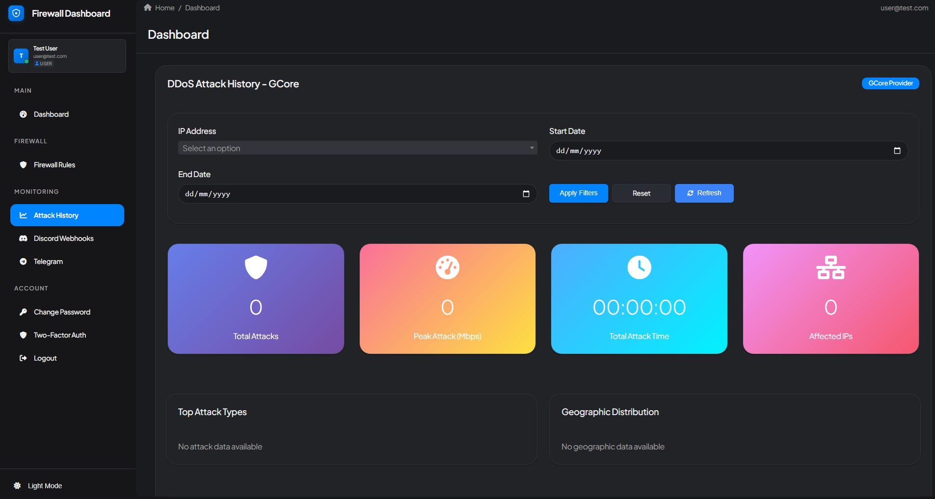Click the GCore Provider badge
The height and width of the screenshot is (499, 935).
click(x=890, y=83)
